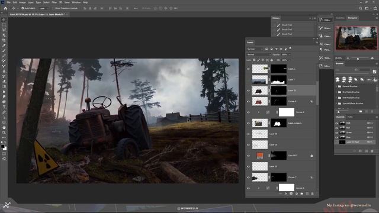Switch to the Navigator tab

coord(352,18)
